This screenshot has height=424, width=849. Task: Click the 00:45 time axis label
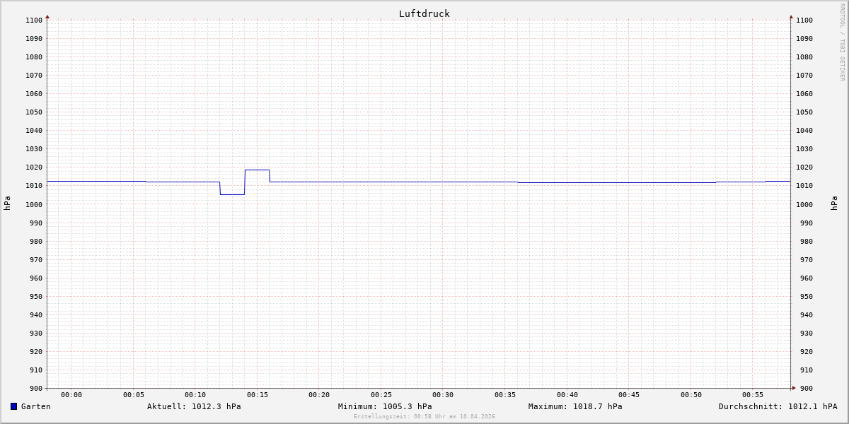click(629, 394)
